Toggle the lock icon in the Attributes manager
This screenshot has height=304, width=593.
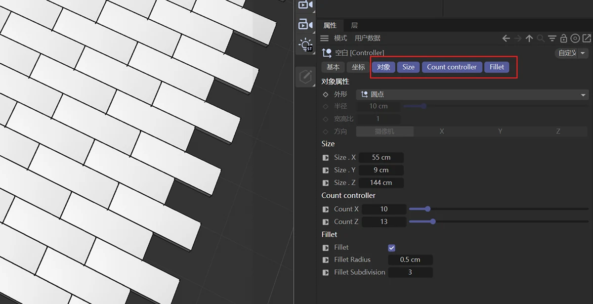pyautogui.click(x=563, y=38)
